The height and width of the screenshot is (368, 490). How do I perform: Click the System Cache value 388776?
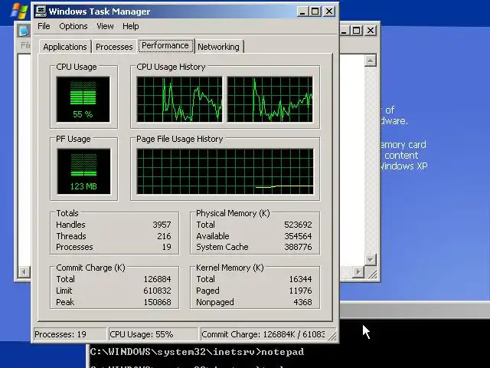click(x=298, y=247)
